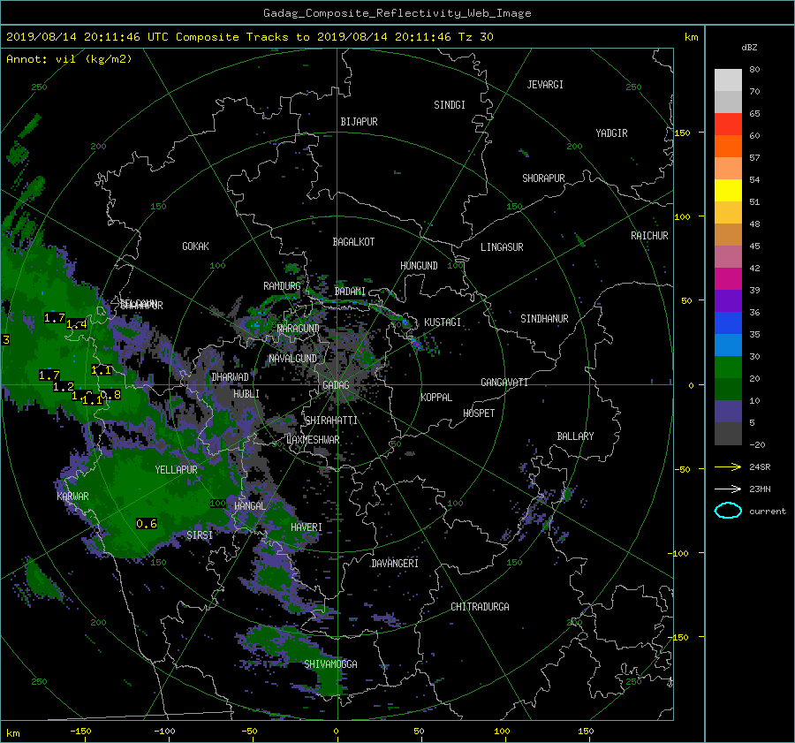Click the dBZ legend heading

(749, 48)
